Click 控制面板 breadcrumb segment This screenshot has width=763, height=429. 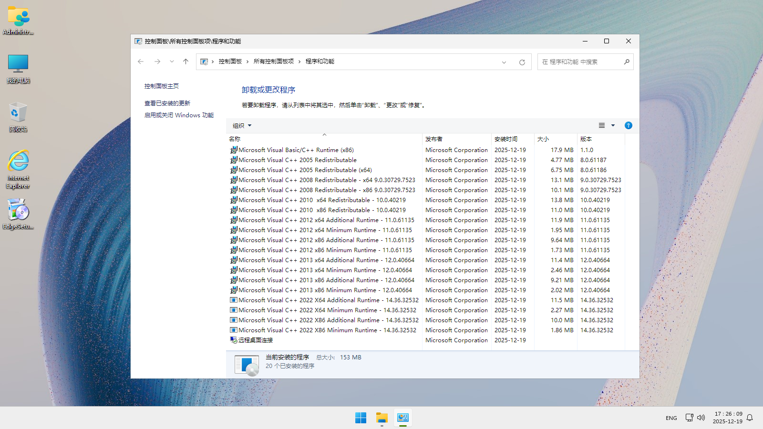pos(230,61)
